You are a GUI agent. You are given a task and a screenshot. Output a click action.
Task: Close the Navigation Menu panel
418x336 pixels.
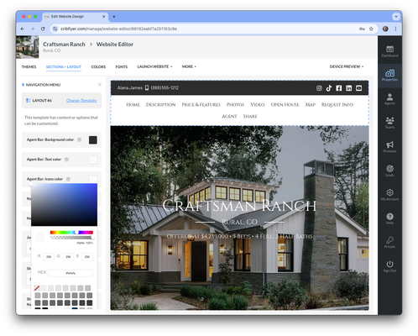click(100, 84)
